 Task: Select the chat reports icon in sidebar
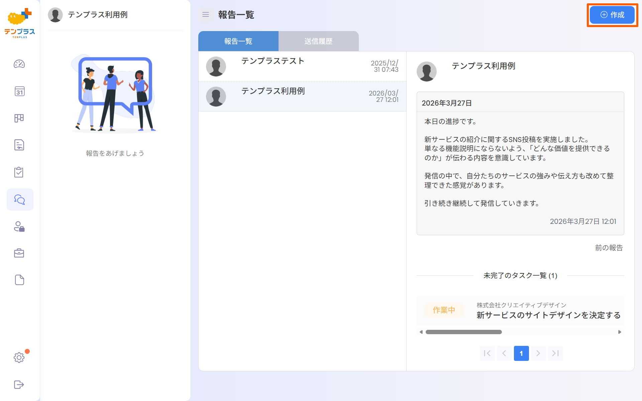click(20, 199)
